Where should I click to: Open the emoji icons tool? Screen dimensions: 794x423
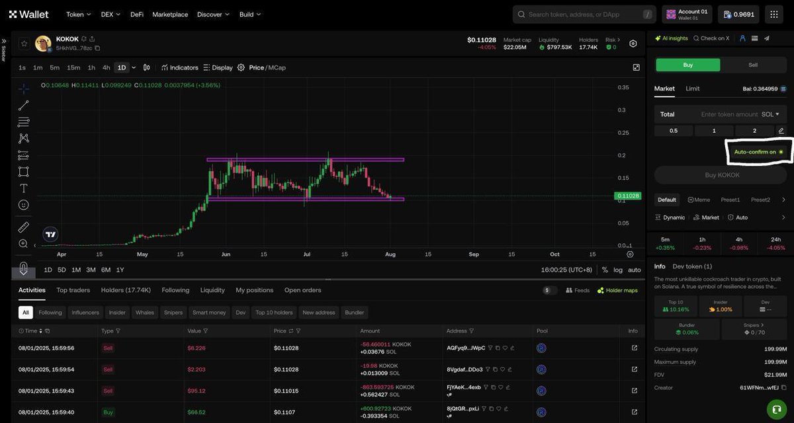coord(23,205)
